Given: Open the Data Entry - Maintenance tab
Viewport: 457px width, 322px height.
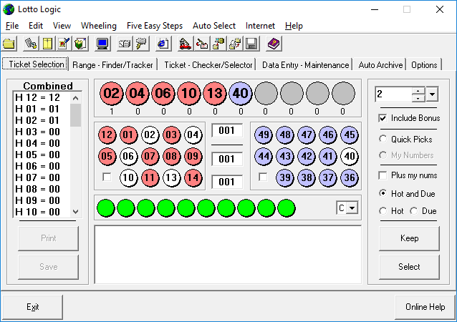Looking at the screenshot, I should [305, 65].
